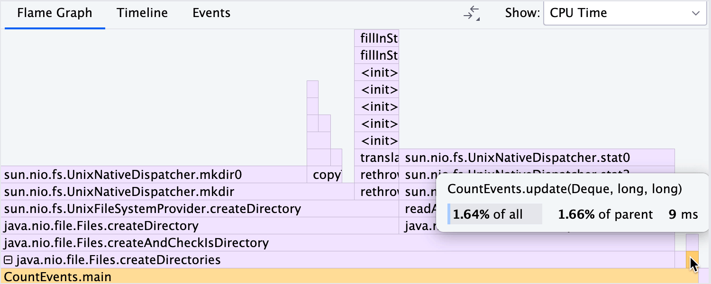Collapse the Files.createDirectories frame

click(8, 260)
